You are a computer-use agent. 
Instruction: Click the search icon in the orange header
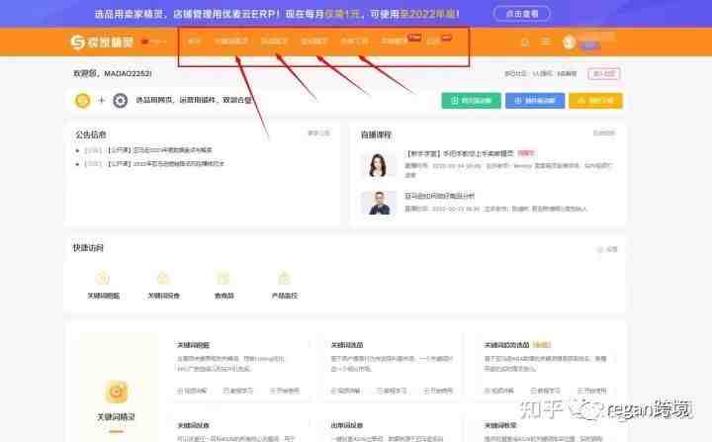[525, 43]
